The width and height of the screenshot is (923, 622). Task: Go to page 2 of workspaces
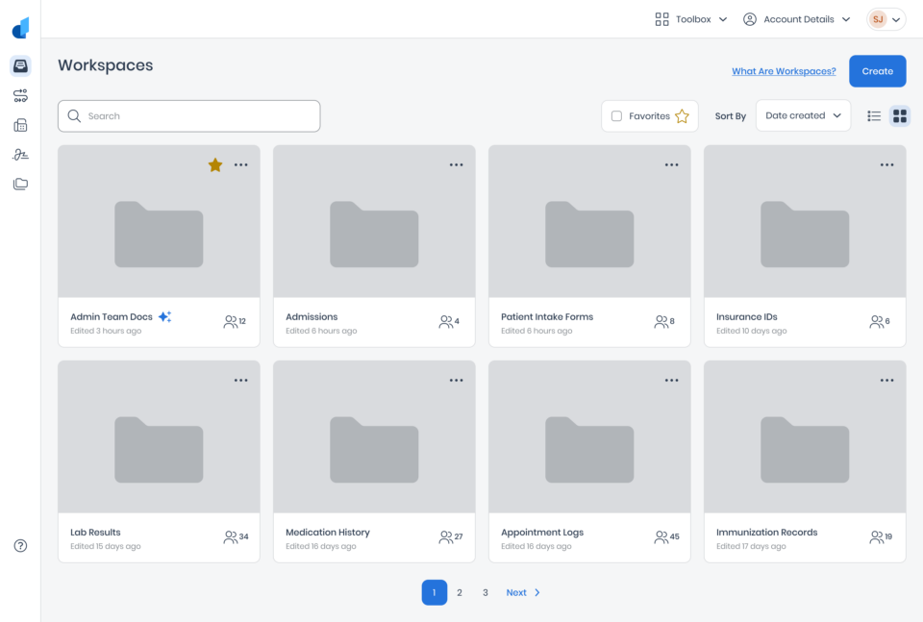click(x=460, y=592)
